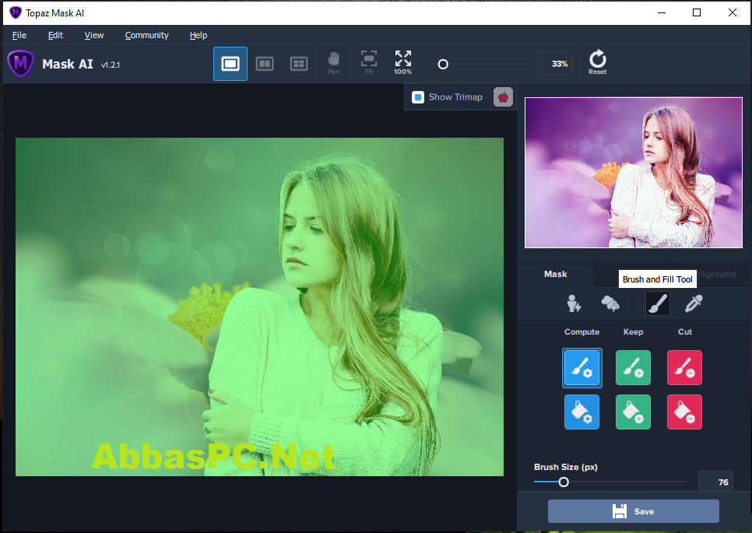Switch to the partially hidden Background tab
Image resolution: width=752 pixels, height=533 pixels.
[x=716, y=274]
